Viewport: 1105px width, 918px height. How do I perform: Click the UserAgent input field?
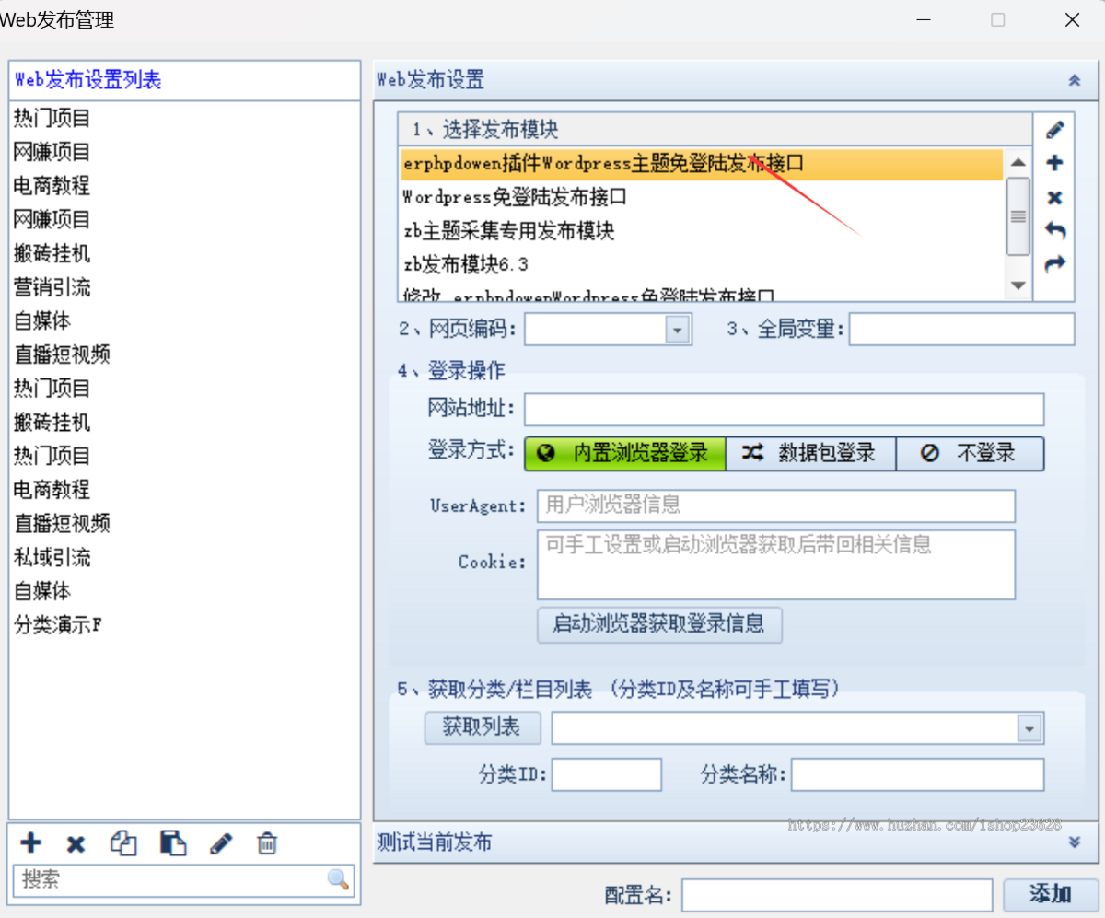[x=776, y=505]
